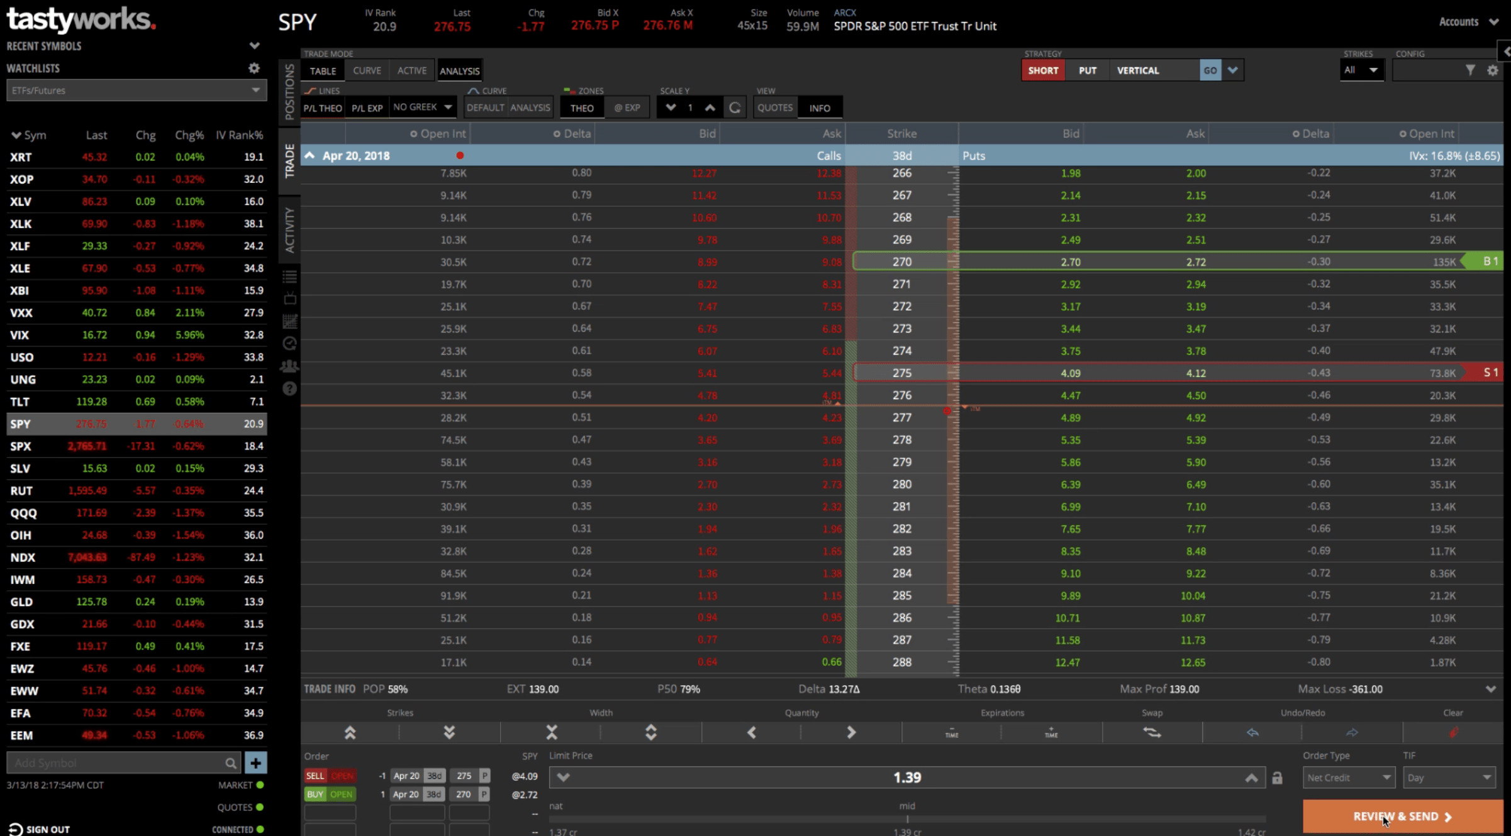Refresh the Scale Y setting
Viewport: 1511px width, 836px height.
click(735, 107)
